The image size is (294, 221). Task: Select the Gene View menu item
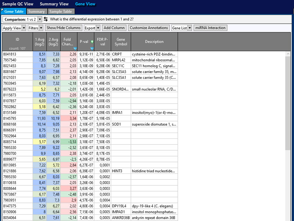click(85, 4)
